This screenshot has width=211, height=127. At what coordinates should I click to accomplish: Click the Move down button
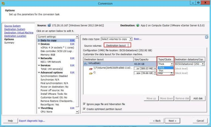[x=166, y=99]
